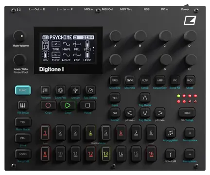Transpose up with the plus button
This screenshot has height=175, width=210.
point(190,133)
